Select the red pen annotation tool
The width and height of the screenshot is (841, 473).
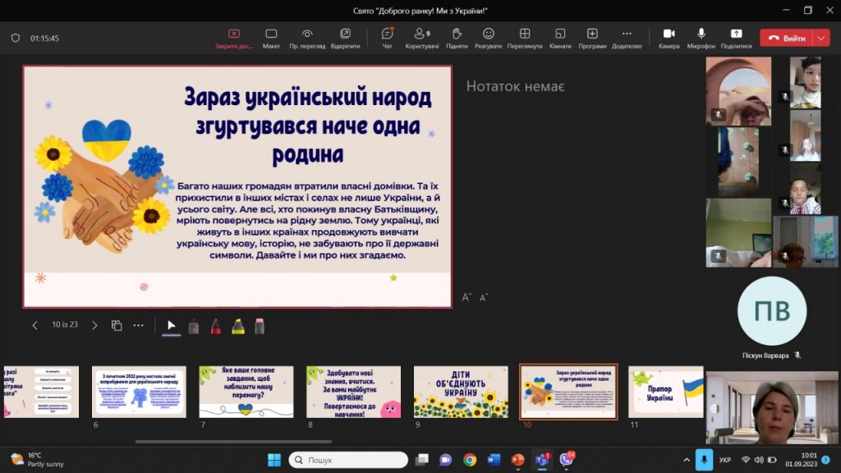[215, 326]
